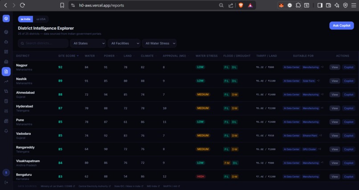The width and height of the screenshot is (359, 190).
Task: Open the All Facilities dropdown
Action: coord(124,43)
